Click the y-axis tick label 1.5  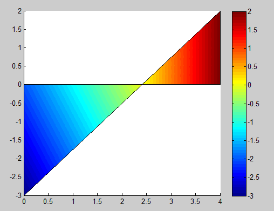17,29
